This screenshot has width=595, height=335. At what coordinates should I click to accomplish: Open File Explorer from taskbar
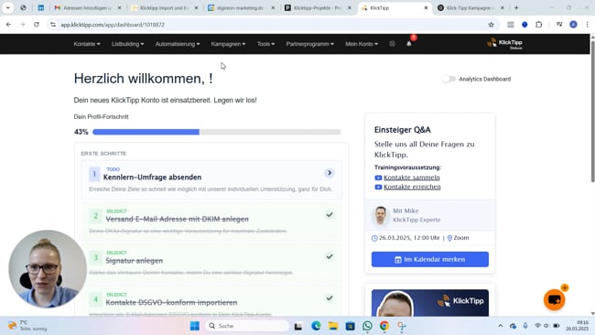pos(333,326)
